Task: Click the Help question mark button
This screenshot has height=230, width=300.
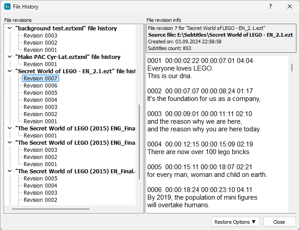Action: [x=270, y=7]
